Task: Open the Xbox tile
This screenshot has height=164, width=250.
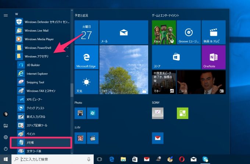Action: (164, 32)
